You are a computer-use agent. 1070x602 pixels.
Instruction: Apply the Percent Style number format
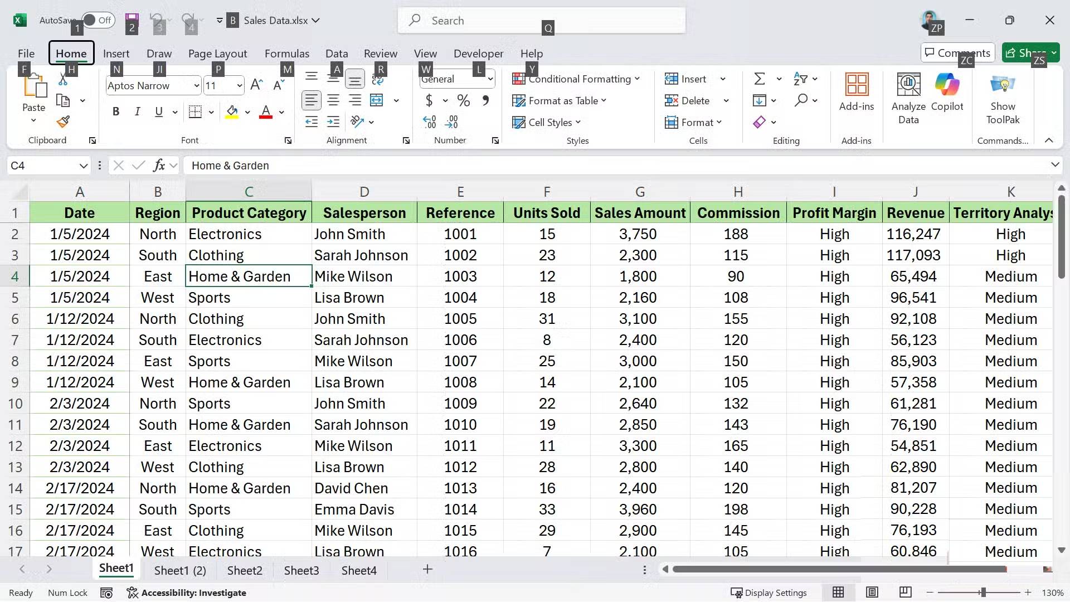click(x=463, y=100)
